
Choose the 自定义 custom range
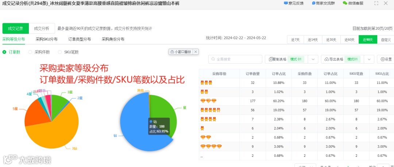pyautogui.click(x=386, y=40)
